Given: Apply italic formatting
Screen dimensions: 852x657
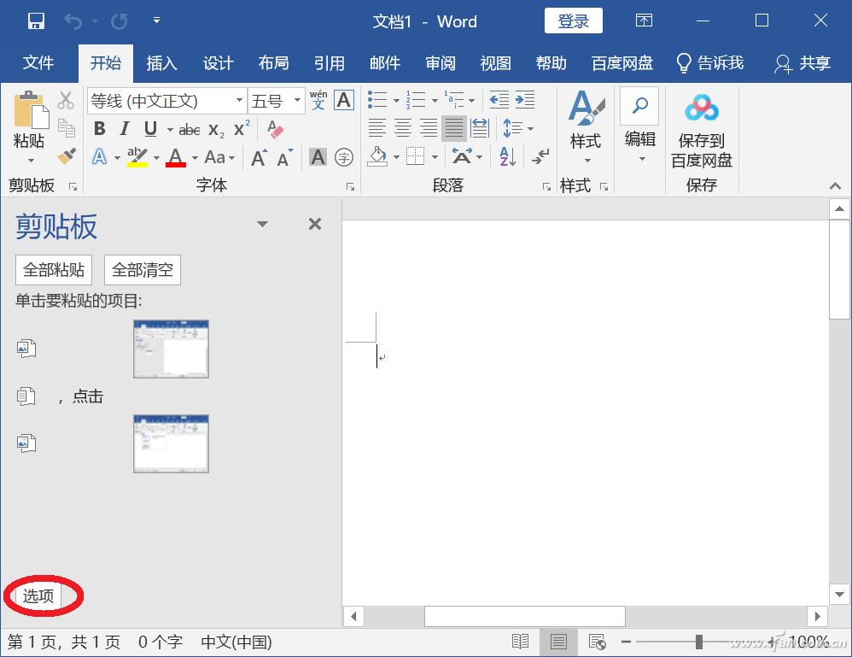Looking at the screenshot, I should coord(122,127).
